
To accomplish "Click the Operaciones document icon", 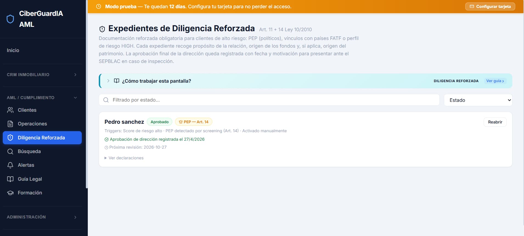I will pos(10,124).
